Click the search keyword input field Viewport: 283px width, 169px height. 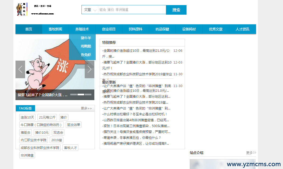coord(132,10)
